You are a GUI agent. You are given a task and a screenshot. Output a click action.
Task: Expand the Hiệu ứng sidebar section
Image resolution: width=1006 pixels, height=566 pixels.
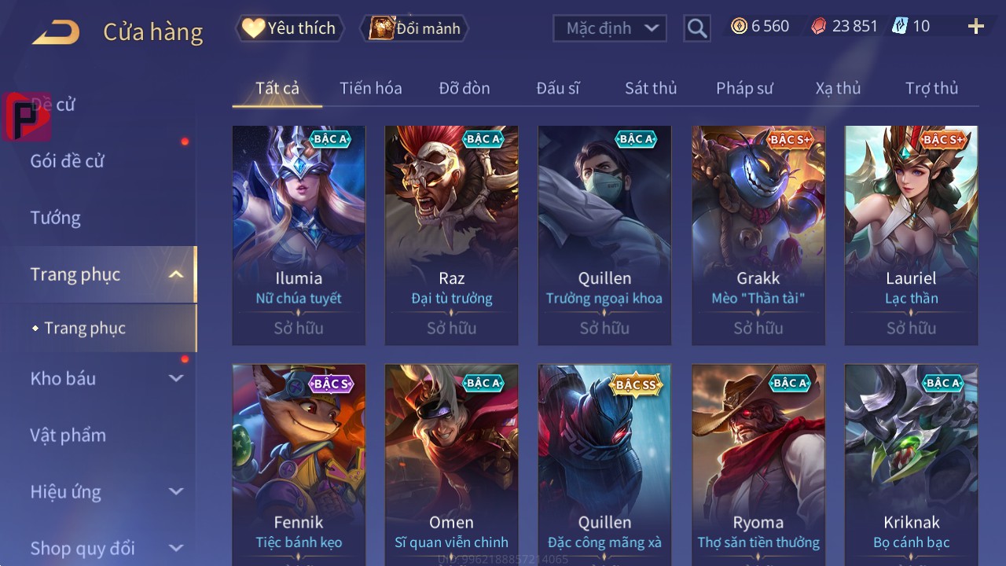pyautogui.click(x=176, y=491)
